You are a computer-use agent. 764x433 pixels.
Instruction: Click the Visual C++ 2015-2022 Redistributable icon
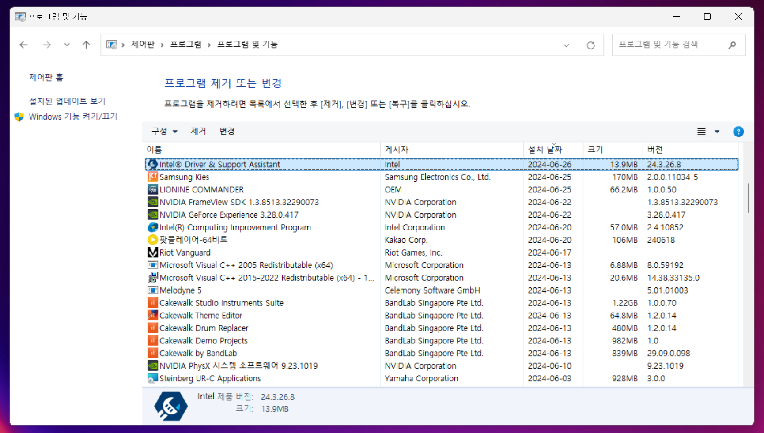[x=152, y=278]
